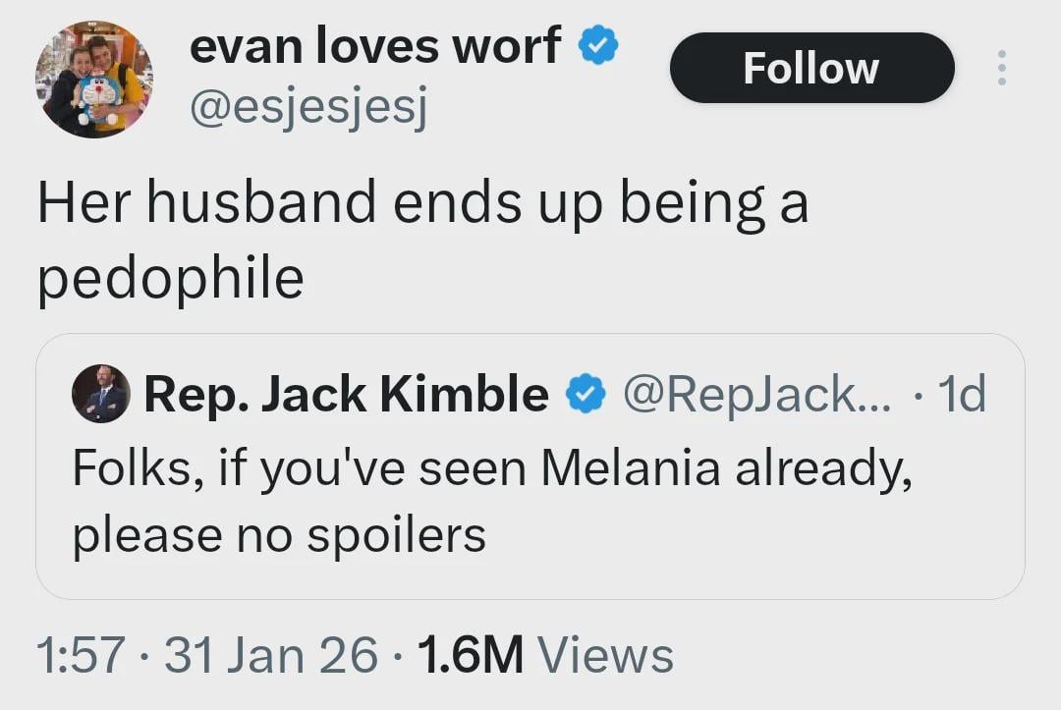Click the 'Folks, if you've seen Melania' line

tap(492, 468)
